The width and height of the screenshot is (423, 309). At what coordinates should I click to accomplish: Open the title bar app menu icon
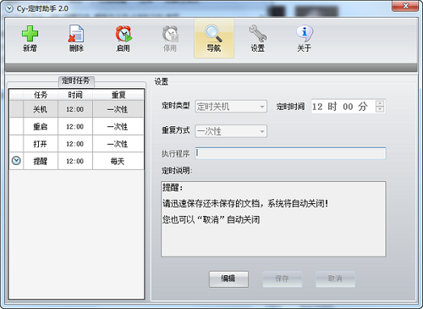pyautogui.click(x=9, y=8)
